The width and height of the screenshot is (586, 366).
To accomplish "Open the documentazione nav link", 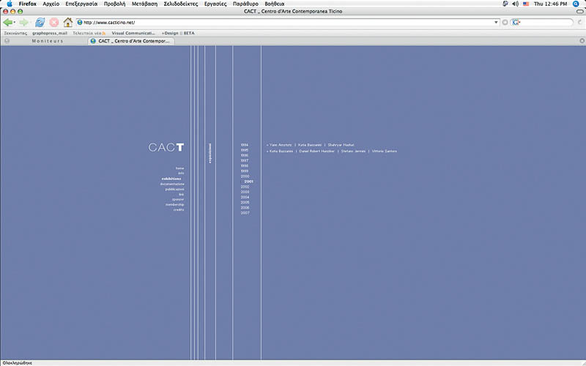I will 172,184.
